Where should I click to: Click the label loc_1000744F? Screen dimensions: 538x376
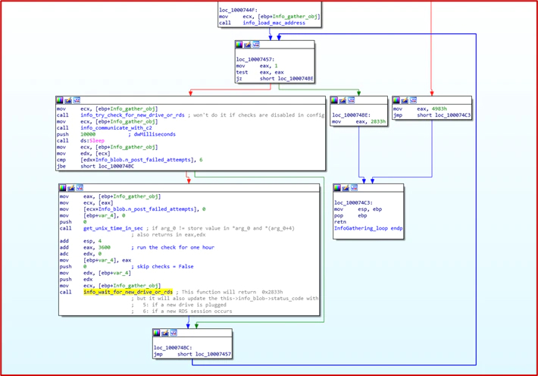coord(239,10)
